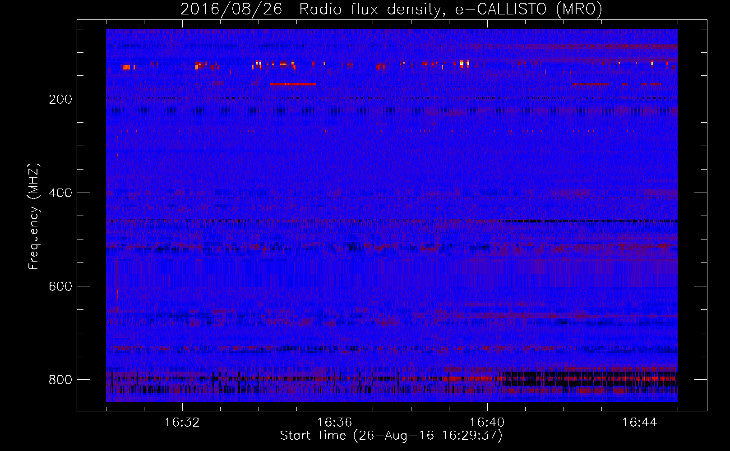Click the 16:36 time tick label

334,423
